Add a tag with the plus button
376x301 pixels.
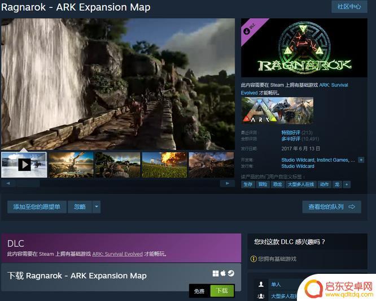point(347,184)
